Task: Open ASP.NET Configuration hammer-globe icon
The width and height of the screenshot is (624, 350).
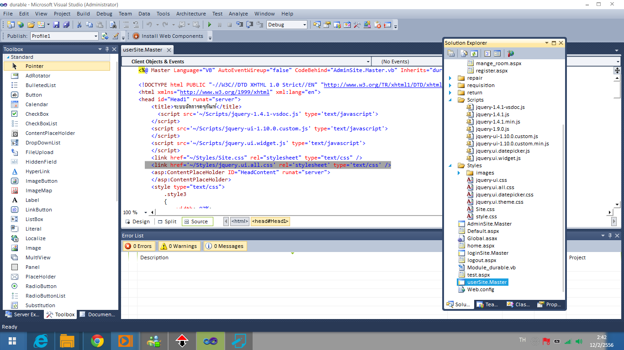Action: 510,53
